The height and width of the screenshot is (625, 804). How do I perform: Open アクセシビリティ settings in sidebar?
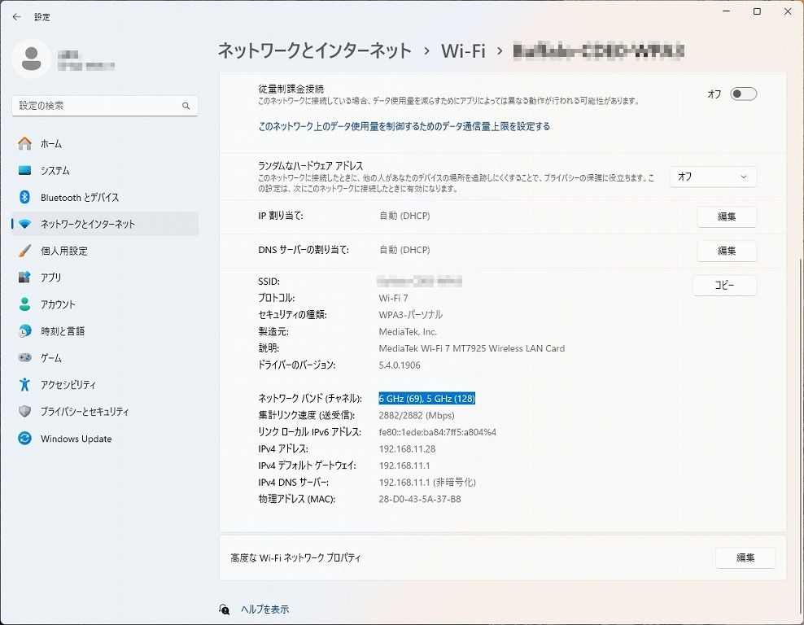[105, 385]
